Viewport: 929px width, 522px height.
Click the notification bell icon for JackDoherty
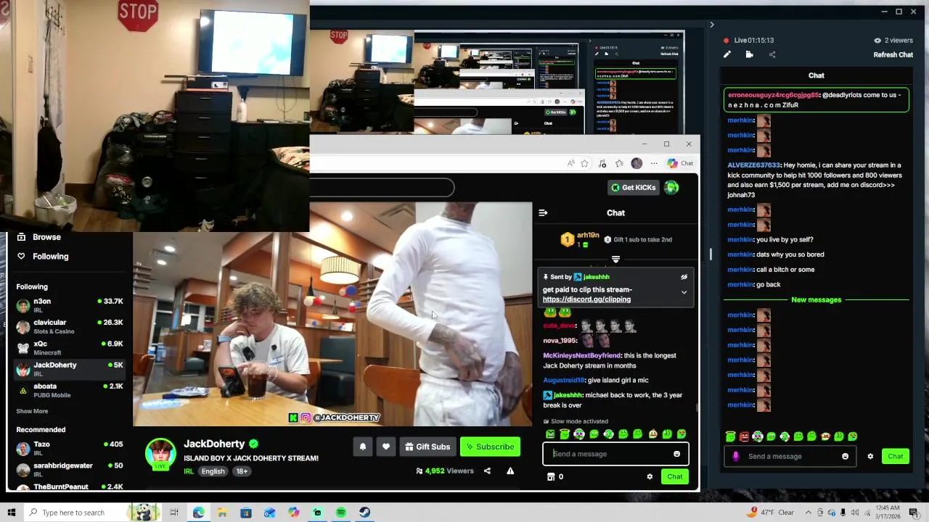[363, 447]
